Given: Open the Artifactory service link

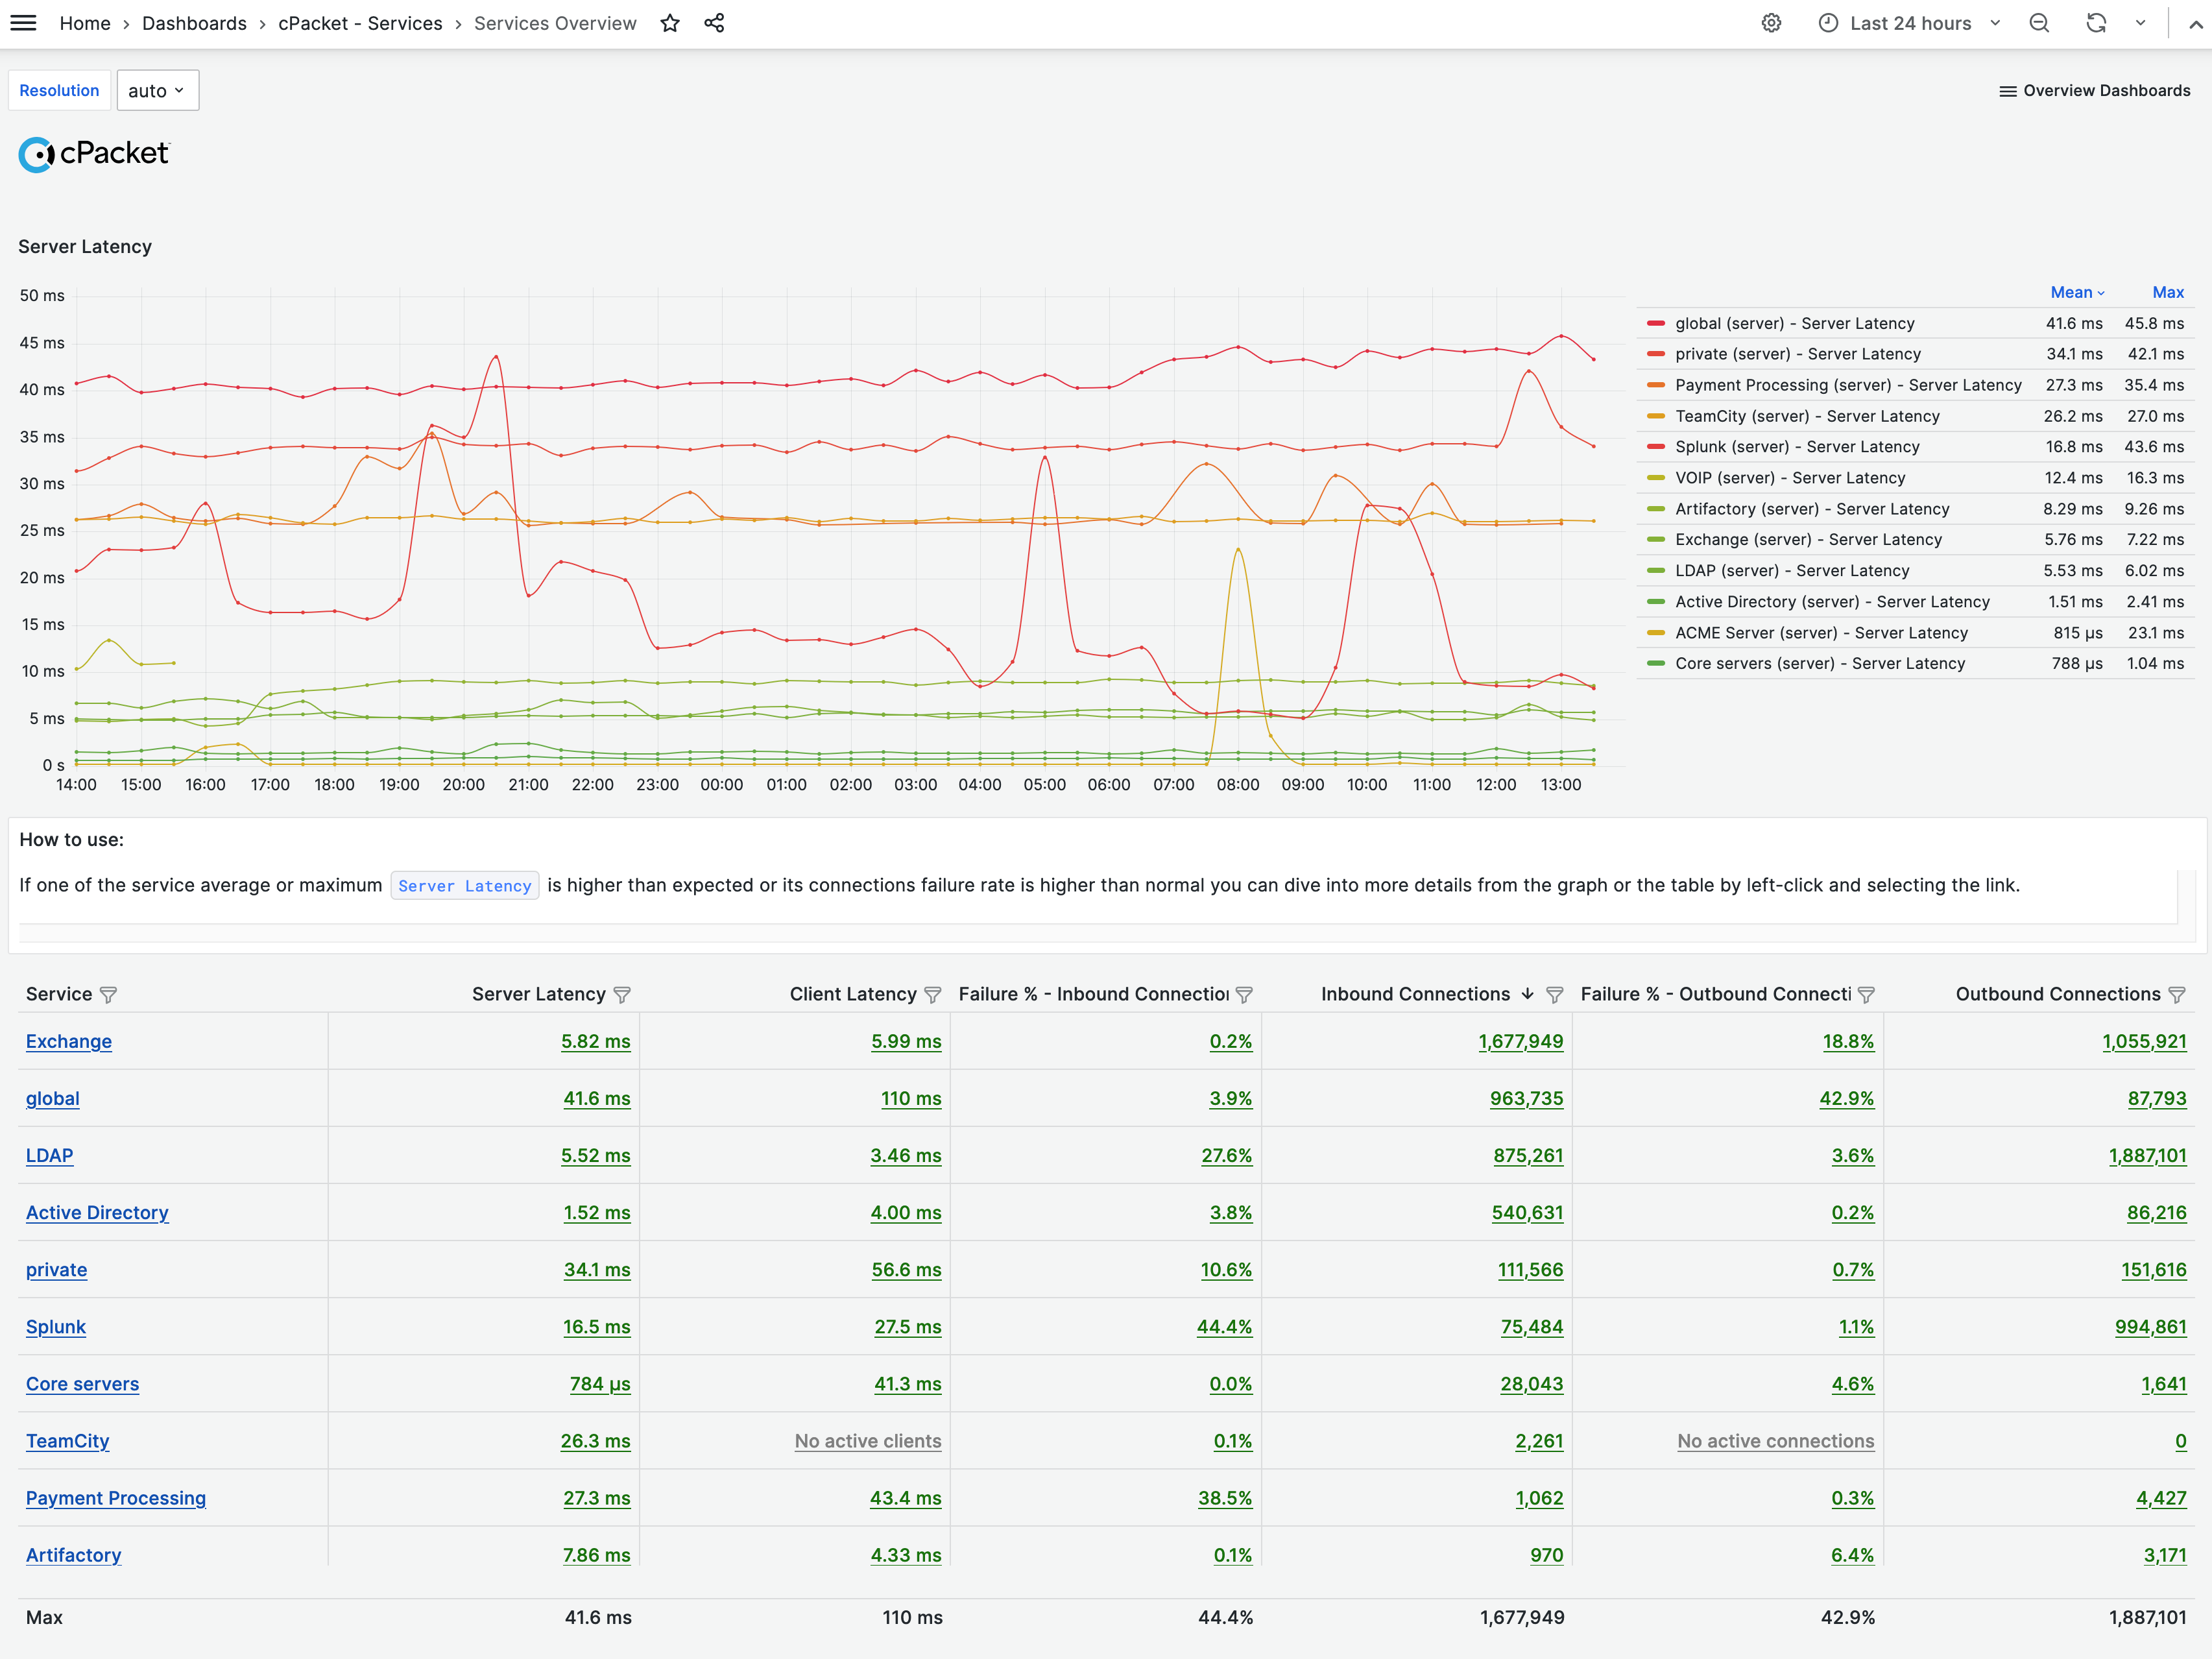Looking at the screenshot, I should [x=74, y=1554].
